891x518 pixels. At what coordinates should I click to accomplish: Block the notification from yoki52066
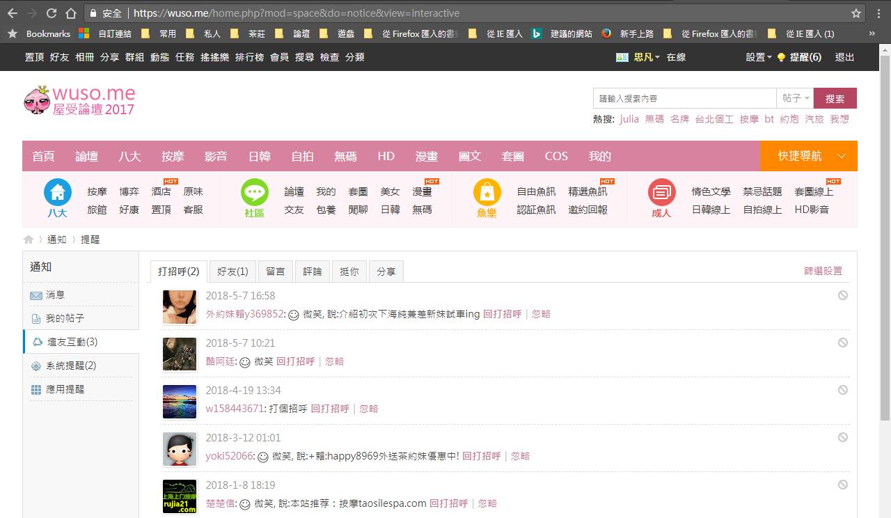pos(842,437)
